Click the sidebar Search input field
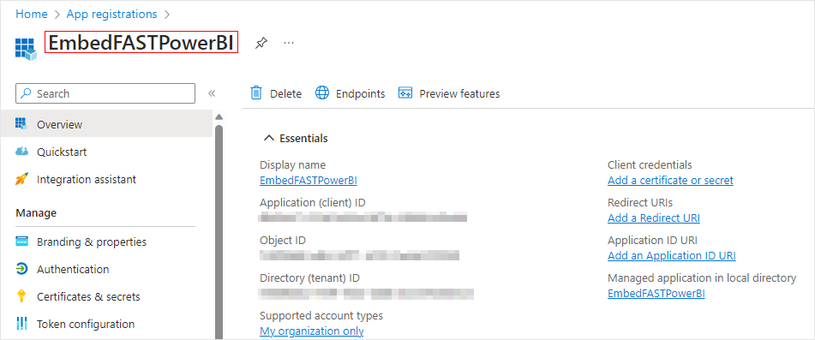This screenshot has height=340, width=815. [105, 93]
